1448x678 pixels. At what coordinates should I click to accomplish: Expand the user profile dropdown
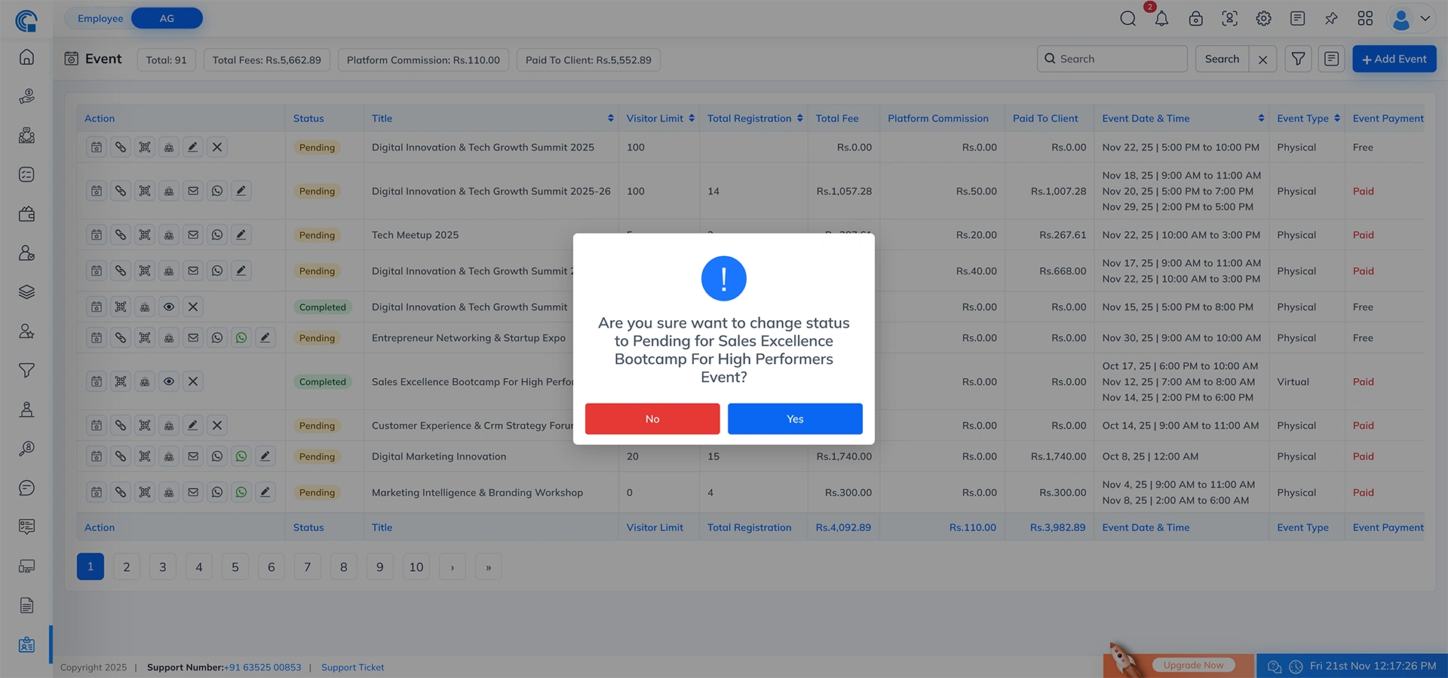tap(1412, 19)
